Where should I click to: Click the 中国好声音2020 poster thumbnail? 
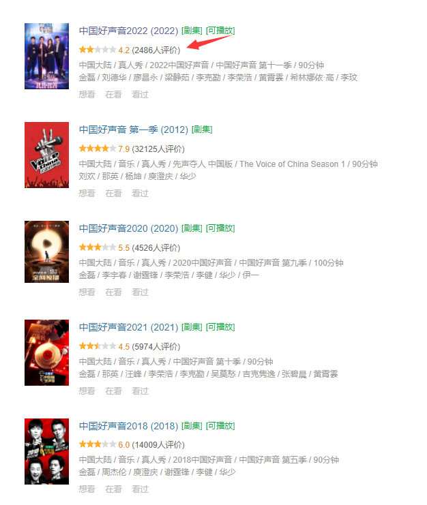pos(47,252)
